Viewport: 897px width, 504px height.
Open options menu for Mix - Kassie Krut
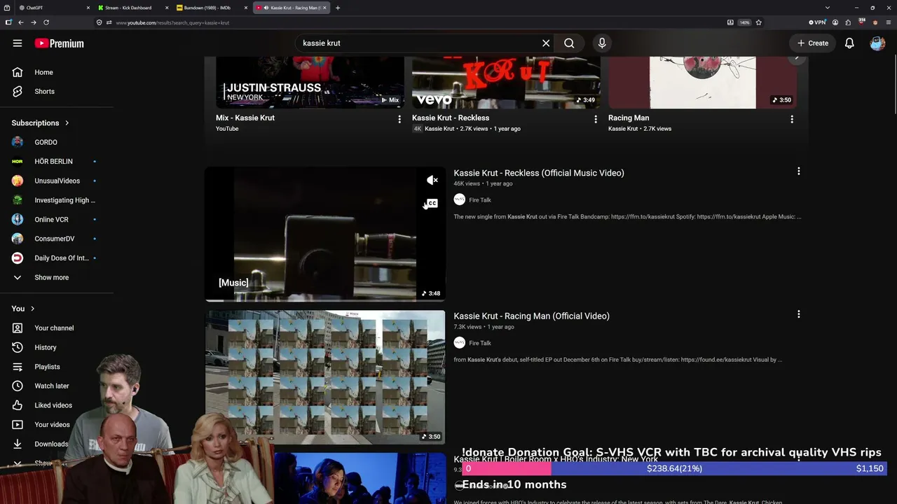[x=399, y=120]
